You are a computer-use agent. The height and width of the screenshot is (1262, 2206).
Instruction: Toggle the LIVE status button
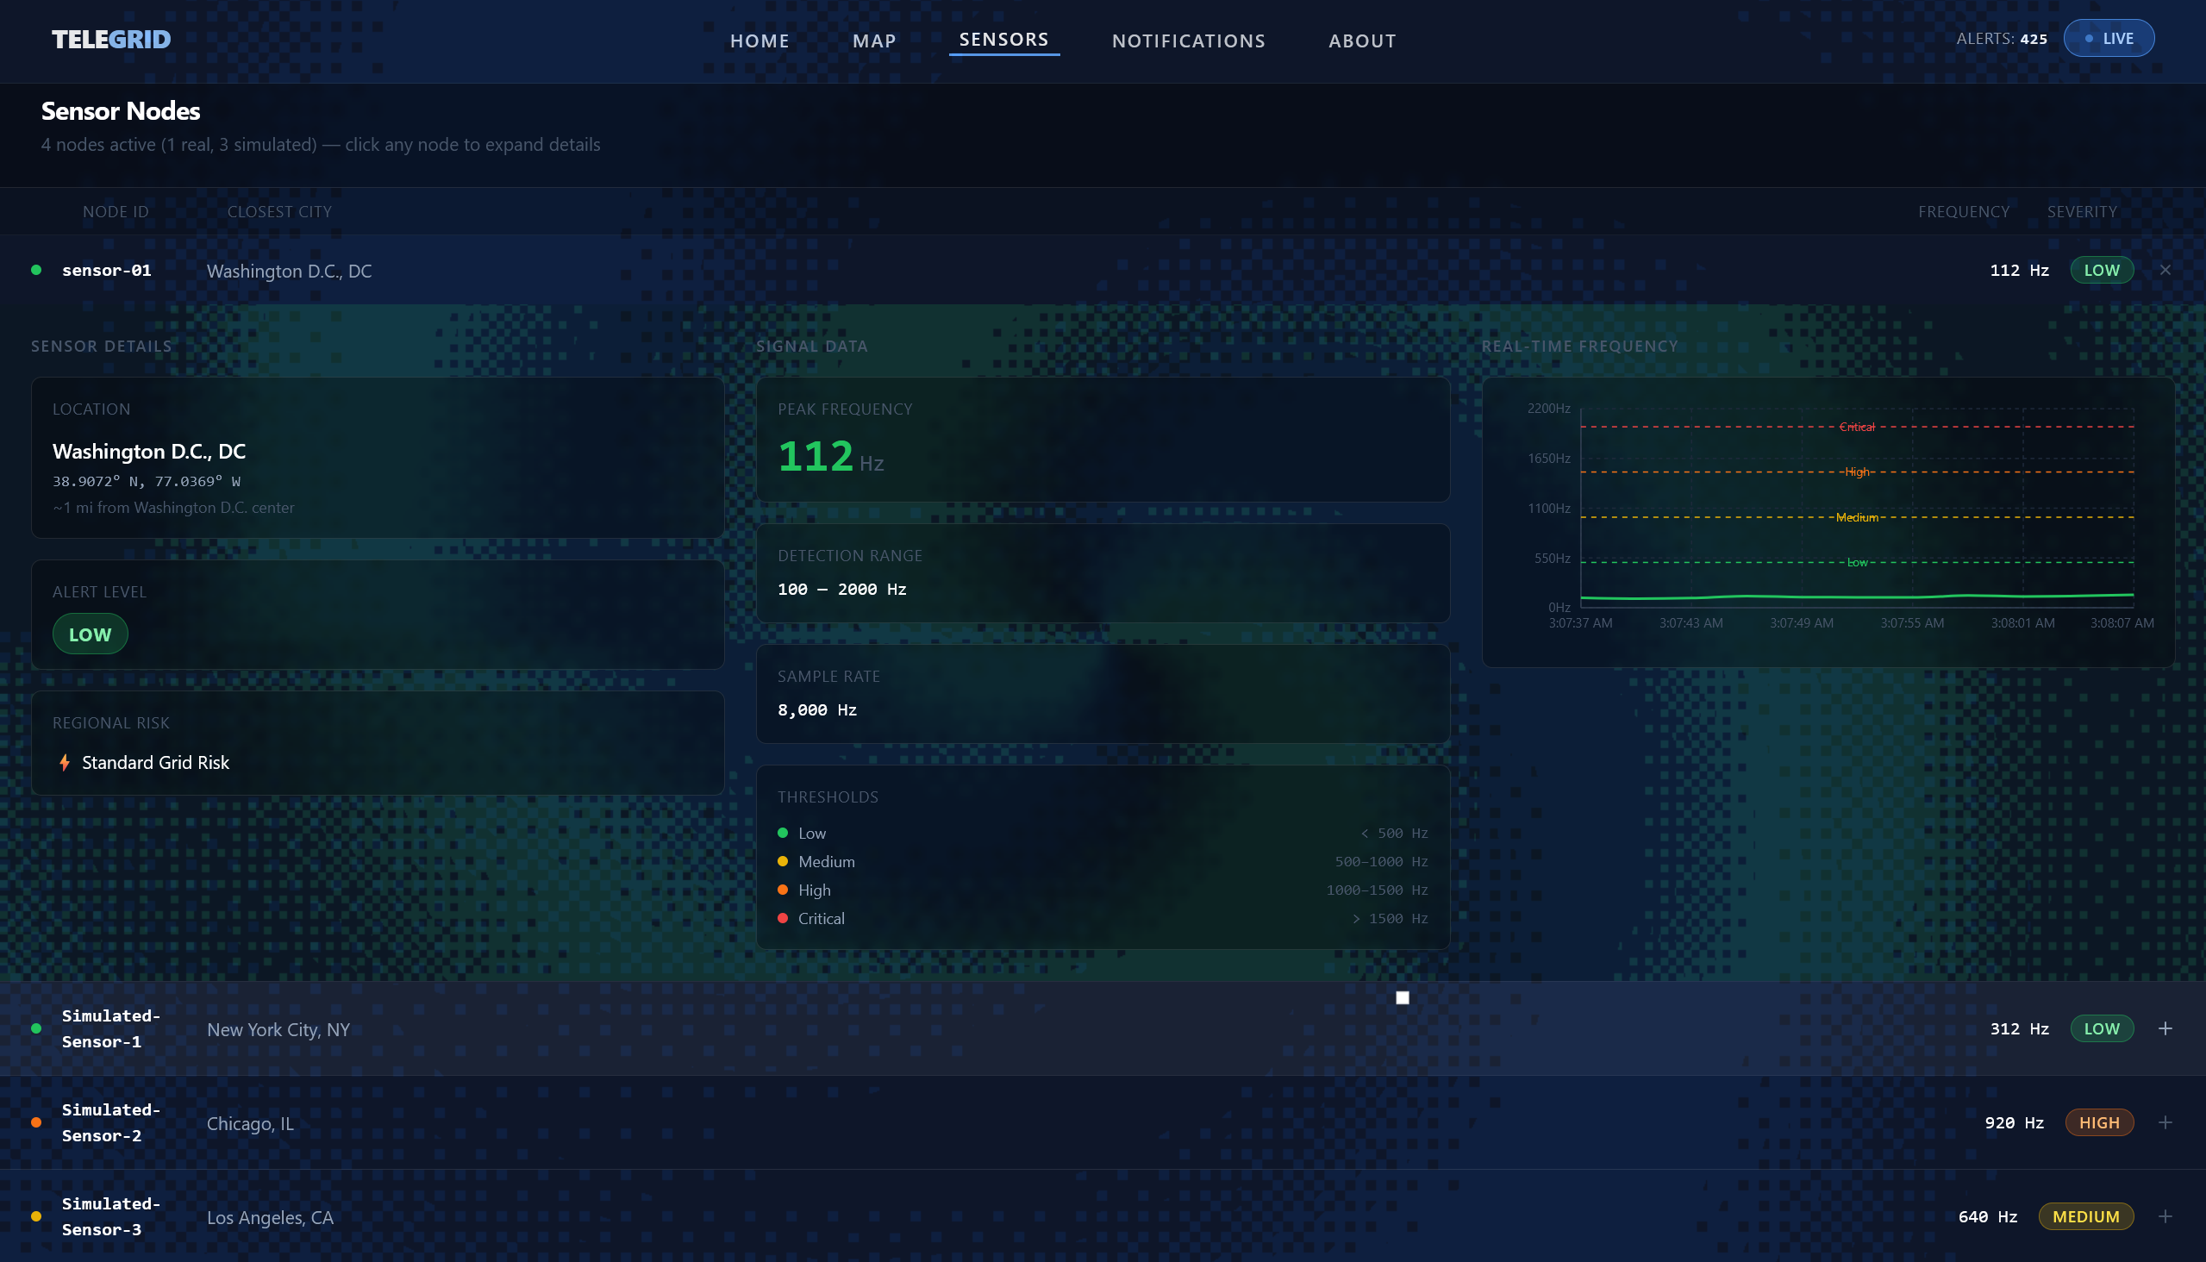[2108, 39]
